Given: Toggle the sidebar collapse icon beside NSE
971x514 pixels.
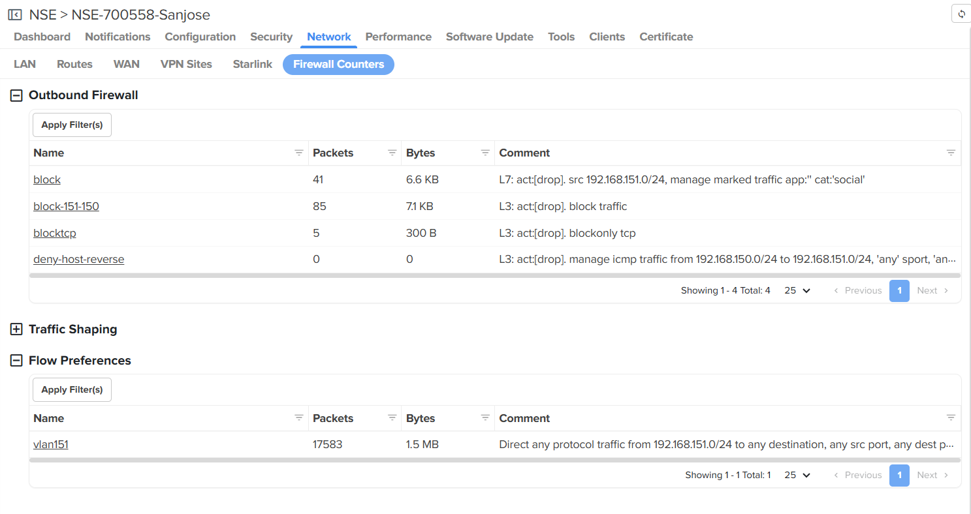Looking at the screenshot, I should pyautogui.click(x=14, y=14).
